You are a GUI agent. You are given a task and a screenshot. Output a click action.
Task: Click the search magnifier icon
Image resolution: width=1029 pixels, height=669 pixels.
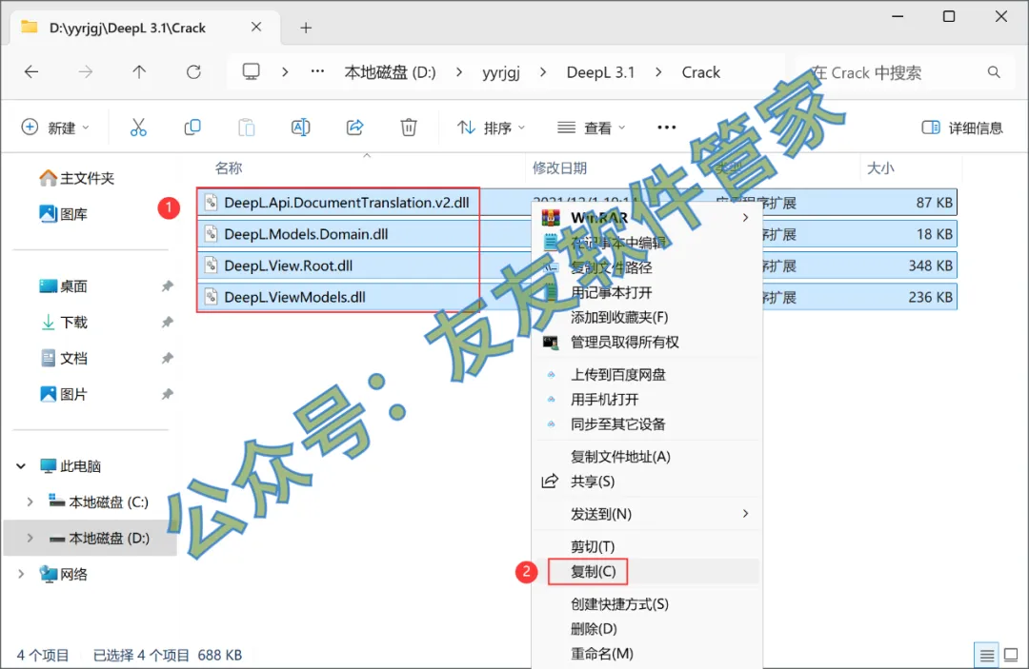(994, 72)
